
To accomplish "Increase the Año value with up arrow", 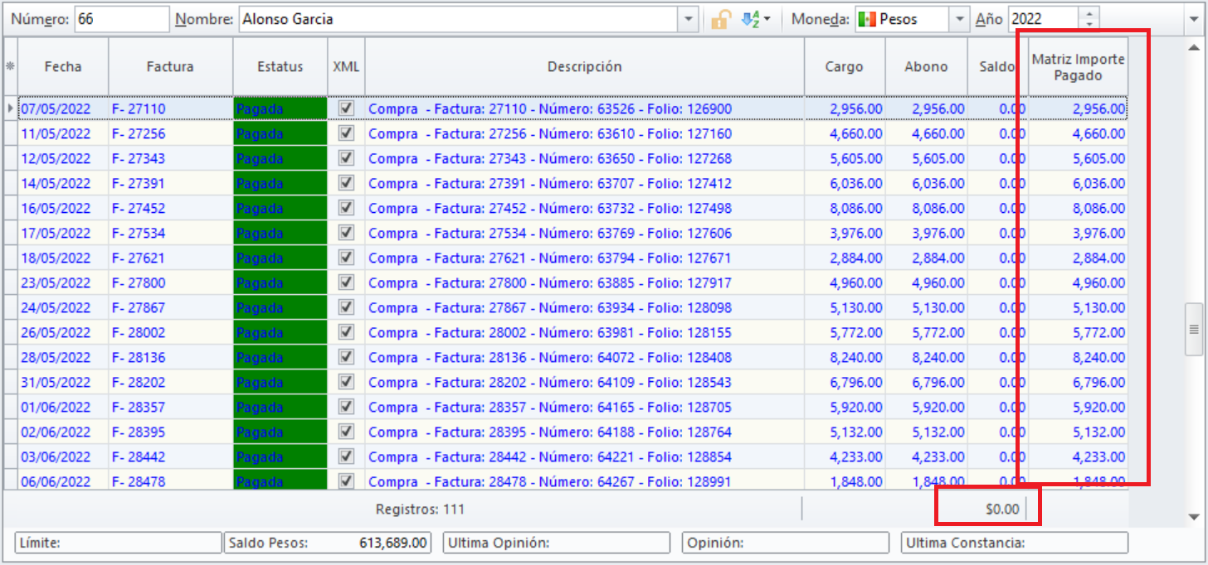I will tap(1089, 13).
